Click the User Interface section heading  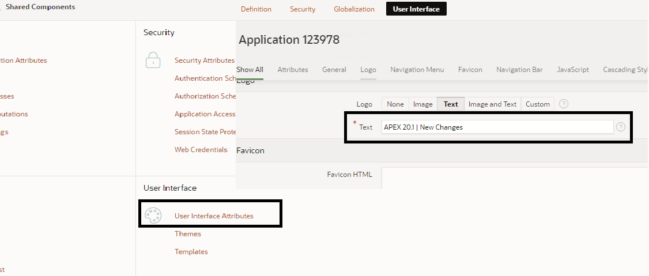click(x=170, y=188)
